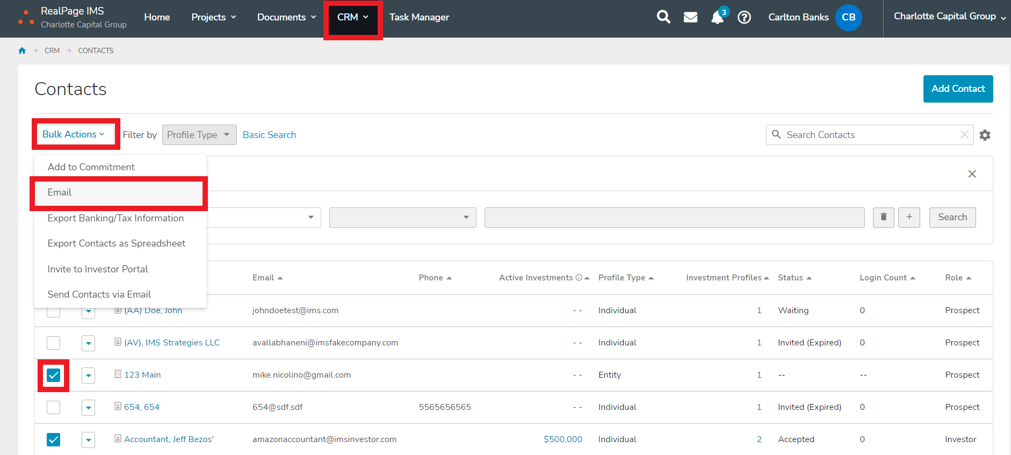The width and height of the screenshot is (1011, 455).
Task: Select Export Contacts as Spreadsheet
Action: (120, 243)
